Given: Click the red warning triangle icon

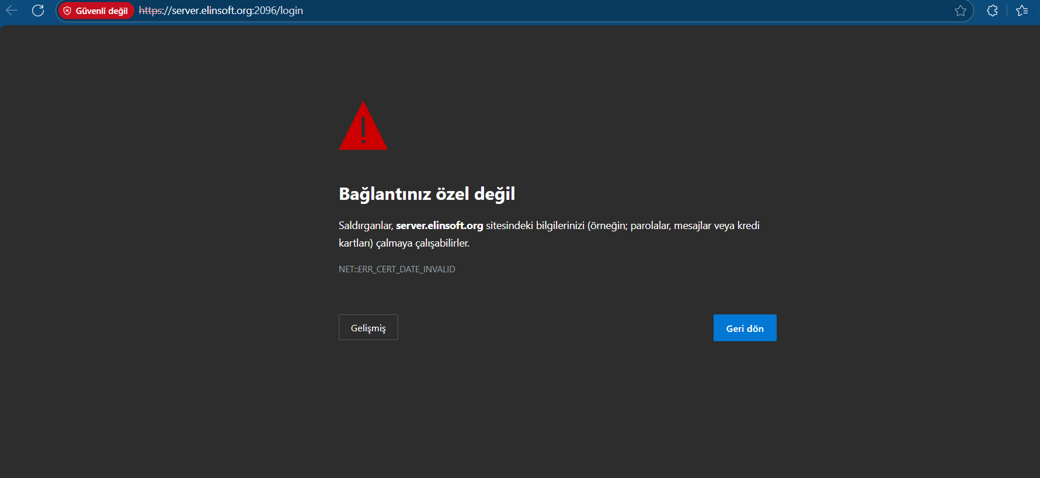Looking at the screenshot, I should tap(363, 126).
